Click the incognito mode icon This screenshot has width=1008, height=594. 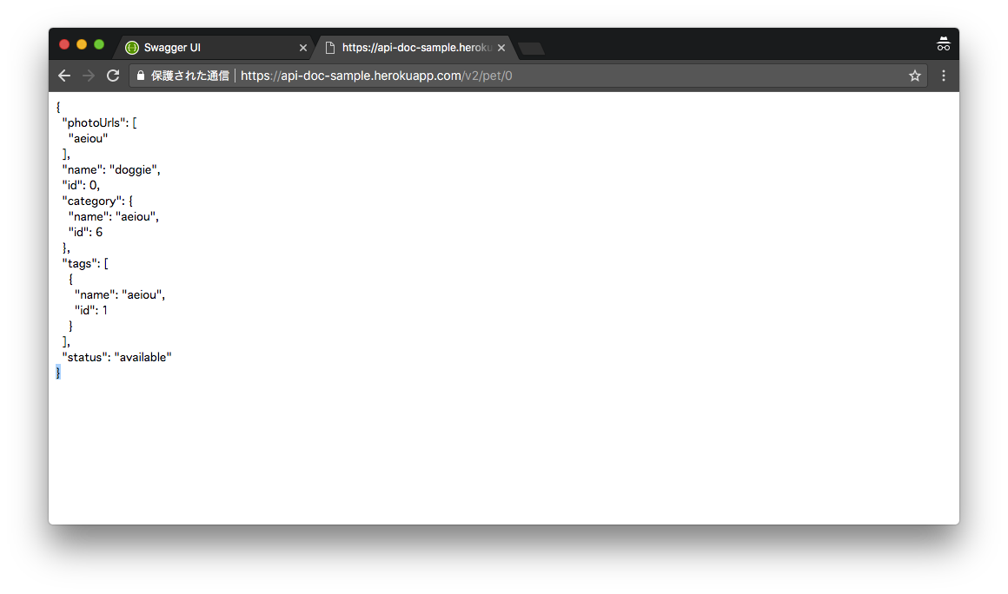943,43
